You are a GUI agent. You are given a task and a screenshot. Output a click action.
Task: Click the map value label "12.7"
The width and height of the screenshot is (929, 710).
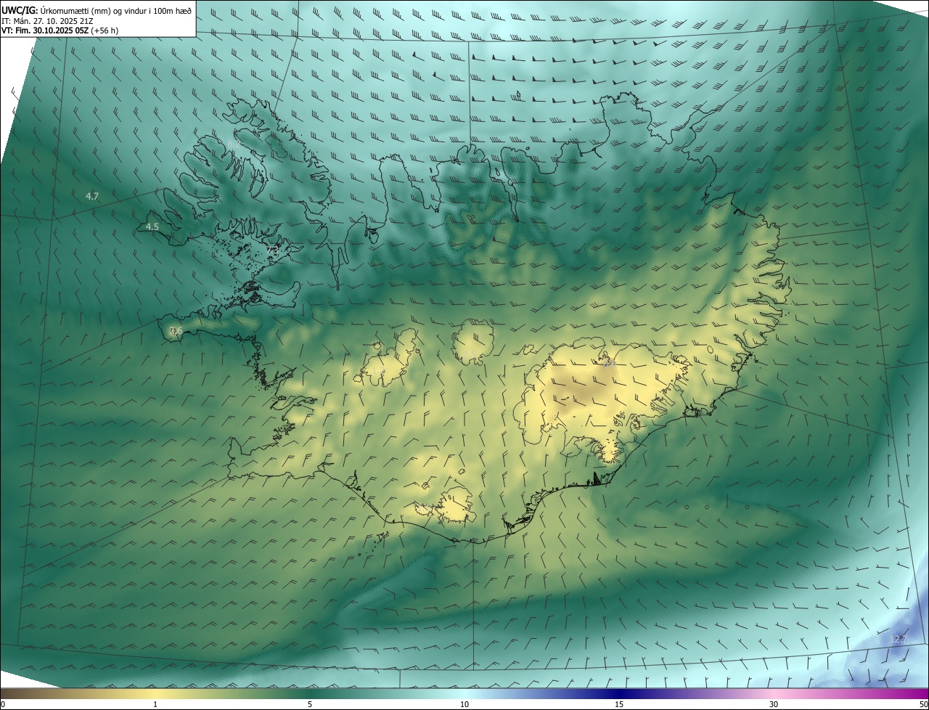click(x=898, y=639)
